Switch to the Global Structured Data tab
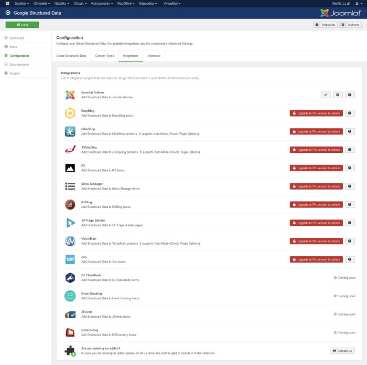 (x=71, y=55)
